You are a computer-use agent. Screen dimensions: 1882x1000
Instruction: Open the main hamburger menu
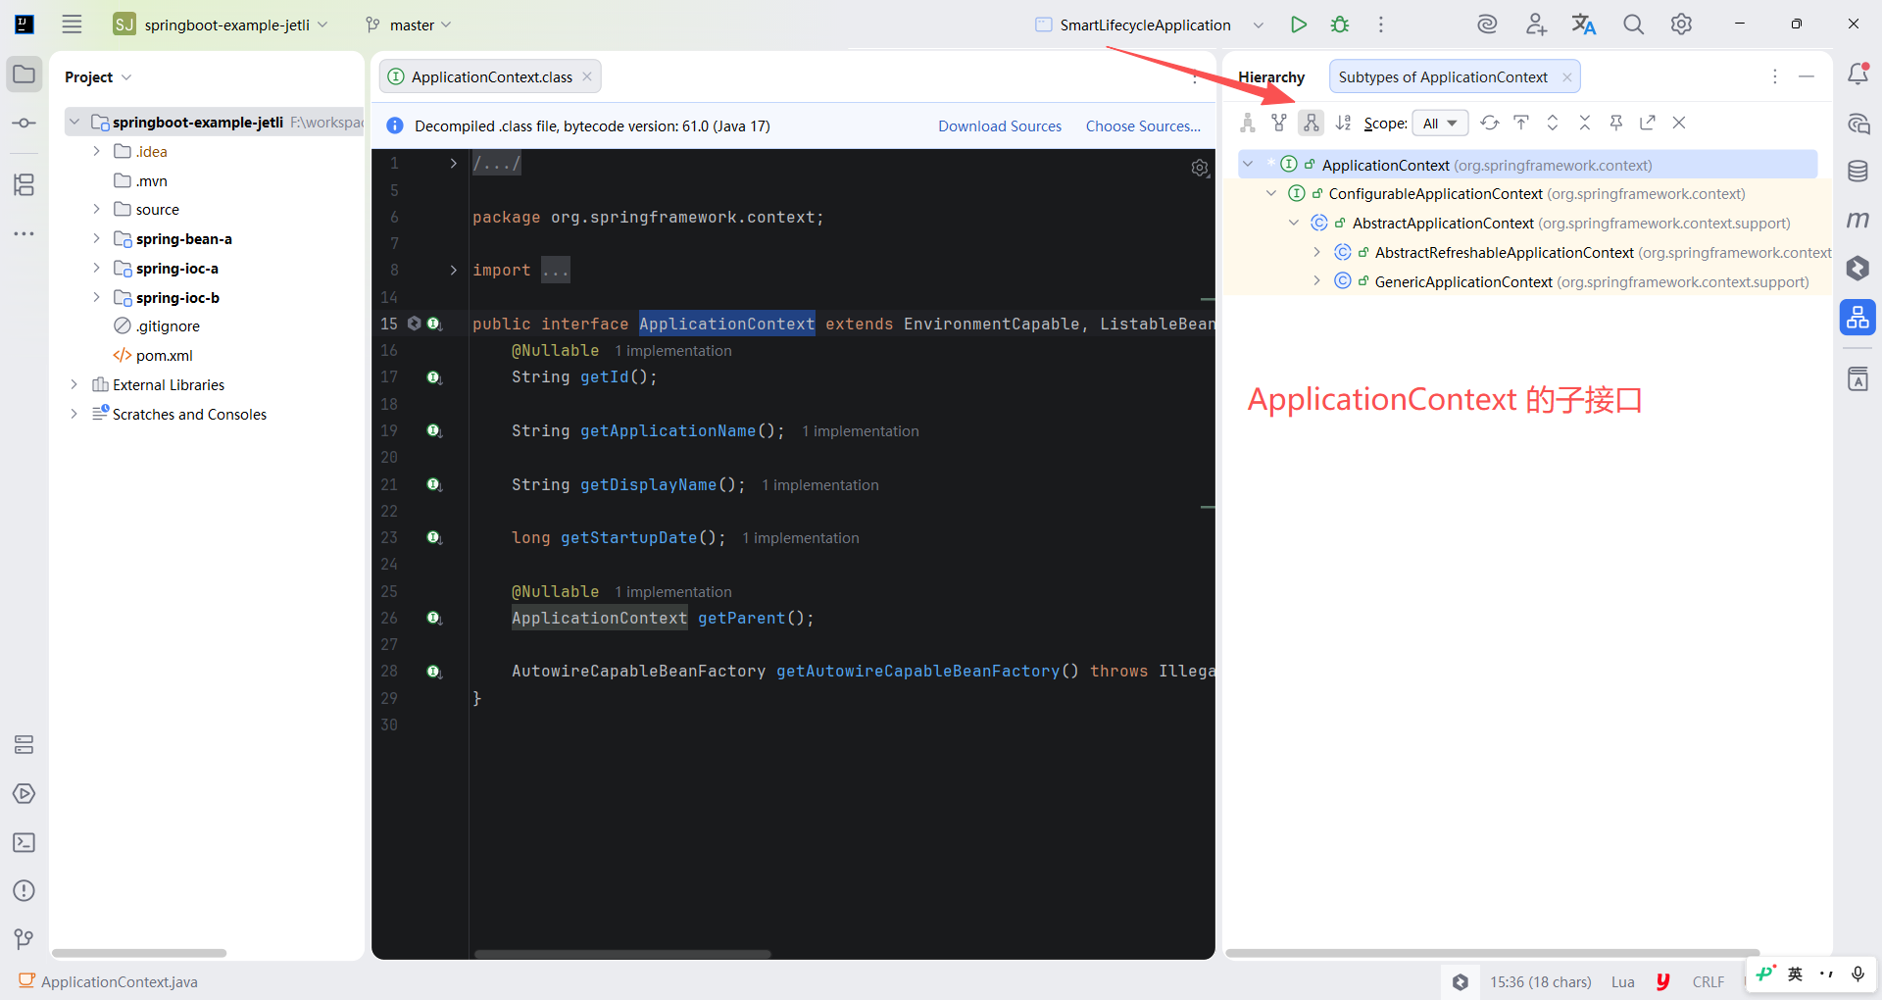72,25
